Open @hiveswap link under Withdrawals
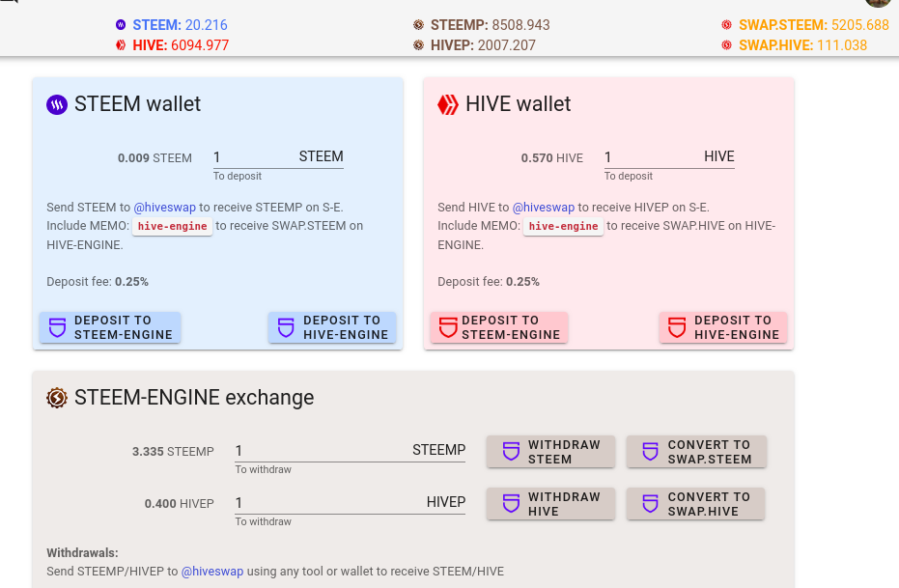The image size is (899, 588). point(212,572)
